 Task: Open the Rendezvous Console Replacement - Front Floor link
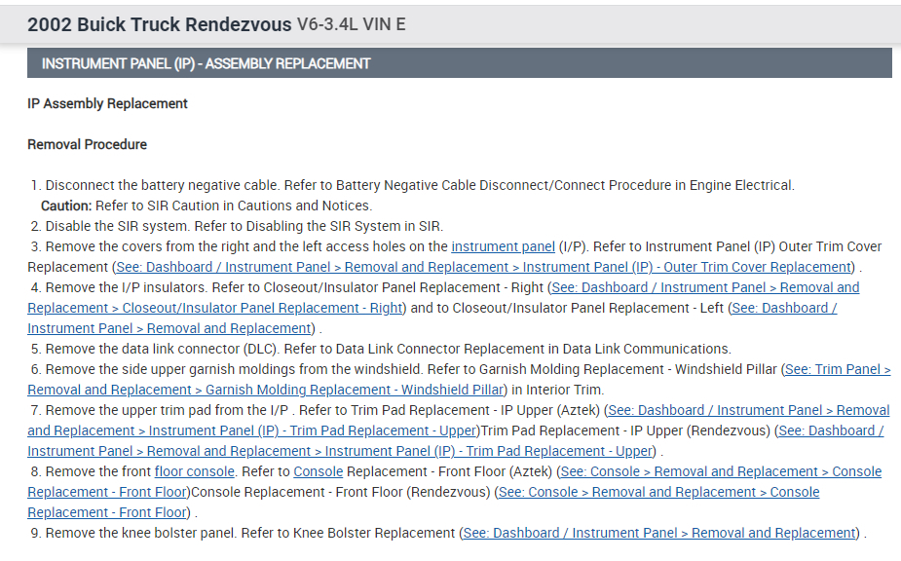pyautogui.click(x=658, y=492)
